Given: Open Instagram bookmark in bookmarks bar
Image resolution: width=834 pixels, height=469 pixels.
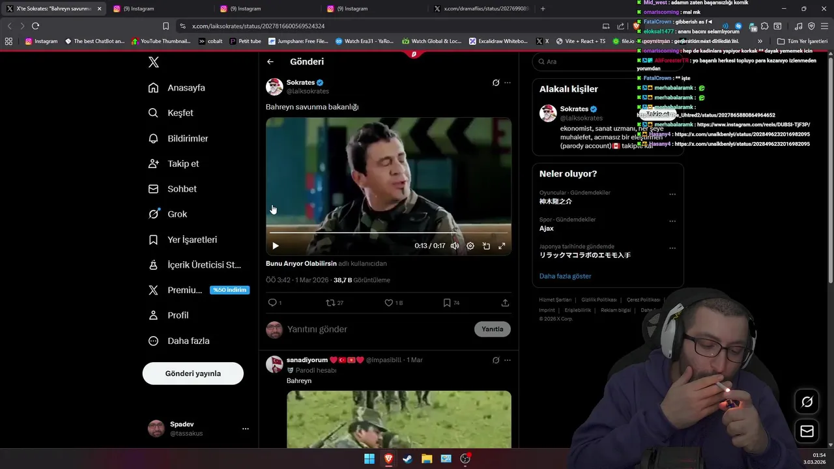Looking at the screenshot, I should pos(41,41).
